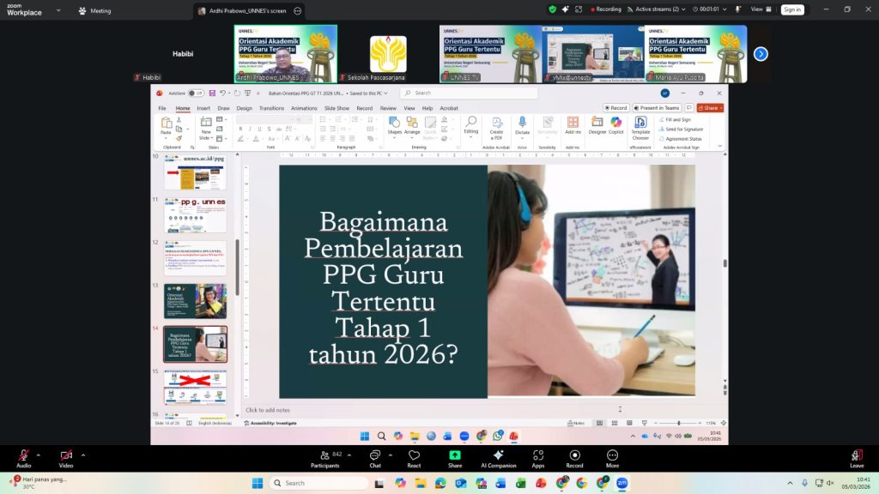
Task: Open the View layout menu
Action: (759, 9)
